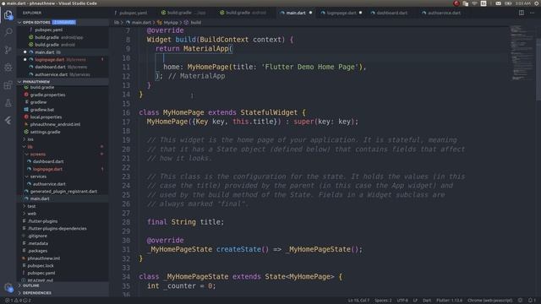Click the red record icon in system tray
This screenshot has height=304, width=541.
pos(456,3)
